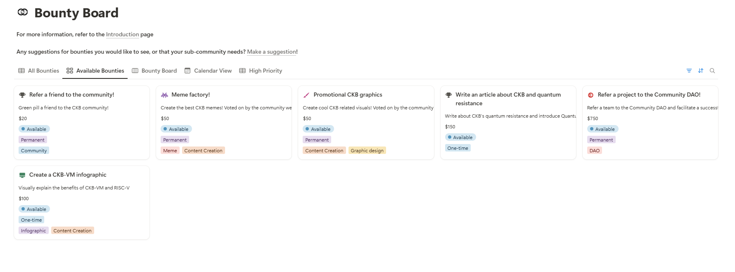This screenshot has width=735, height=272.
Task: Click the Meme factory invader icon
Action: click(x=164, y=95)
